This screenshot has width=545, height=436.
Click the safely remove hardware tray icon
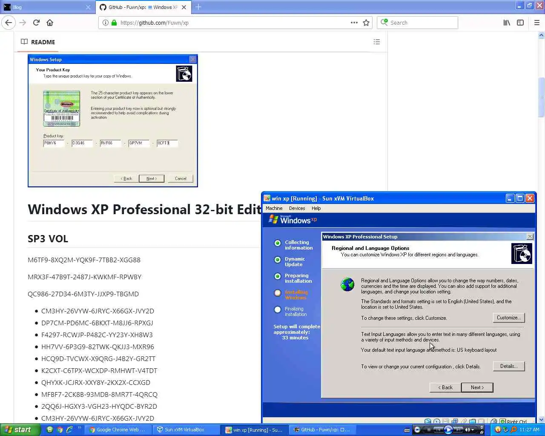(506, 430)
